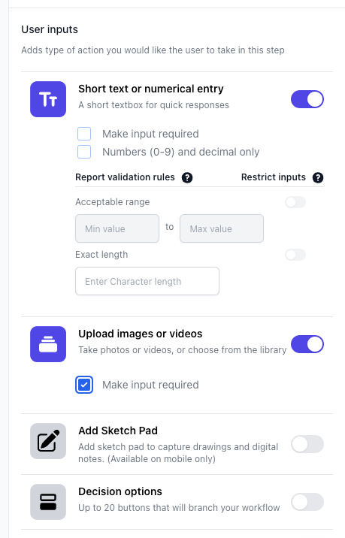This screenshot has width=345, height=538.
Task: Click the Short text entry Tt icon
Action: 48,99
